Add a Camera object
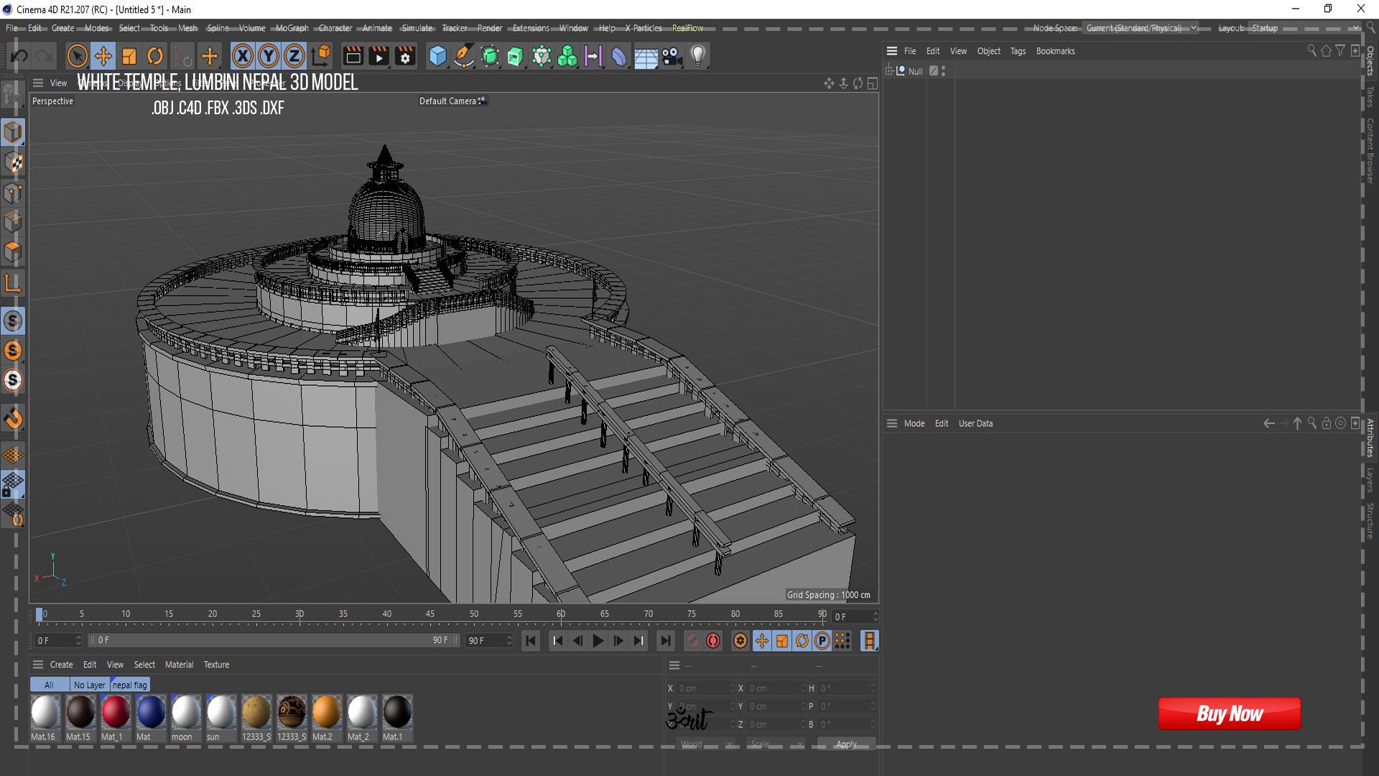 pyautogui.click(x=672, y=56)
